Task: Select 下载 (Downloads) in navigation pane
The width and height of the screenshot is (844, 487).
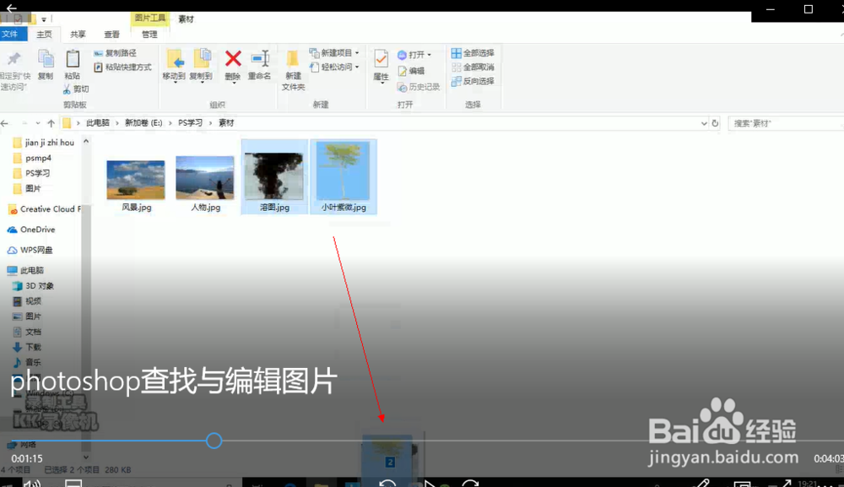Action: [x=27, y=347]
